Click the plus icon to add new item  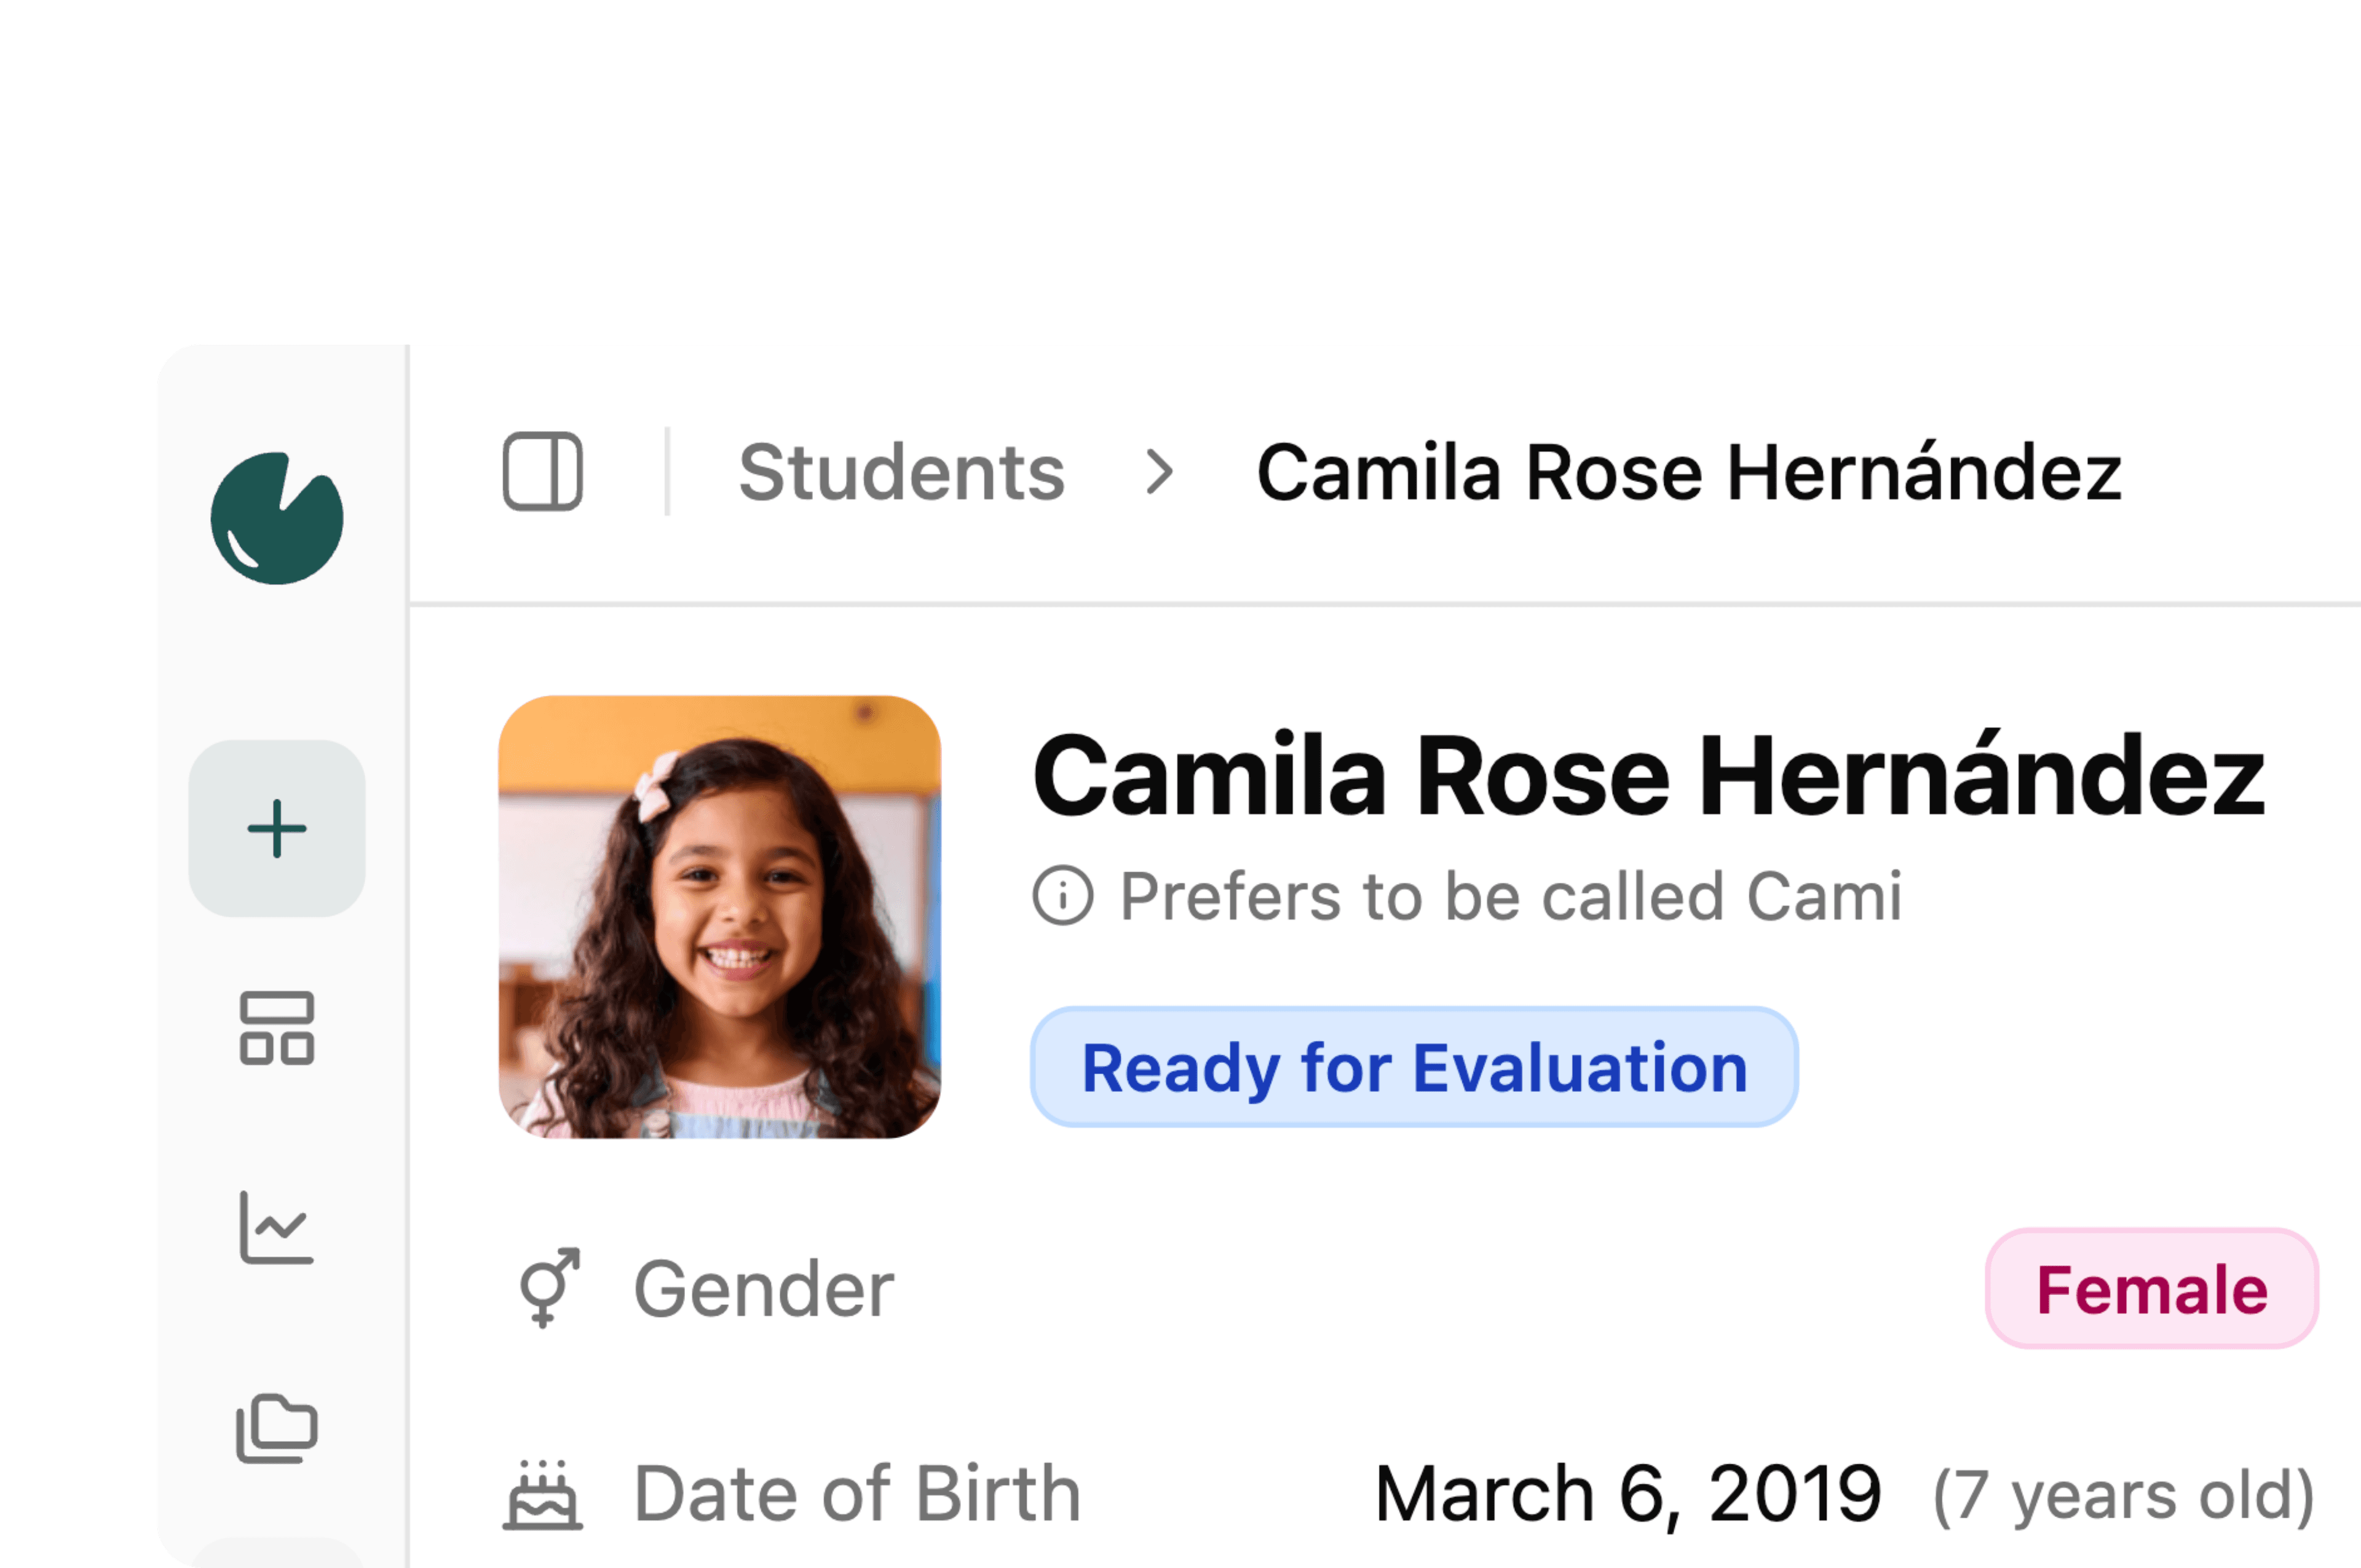tap(277, 828)
